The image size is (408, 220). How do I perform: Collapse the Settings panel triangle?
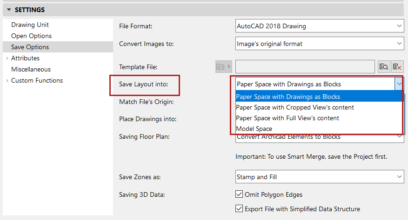pos(8,9)
